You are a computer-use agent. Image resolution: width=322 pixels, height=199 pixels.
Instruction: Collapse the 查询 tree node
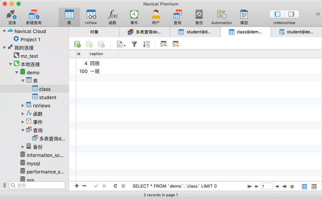point(23,130)
